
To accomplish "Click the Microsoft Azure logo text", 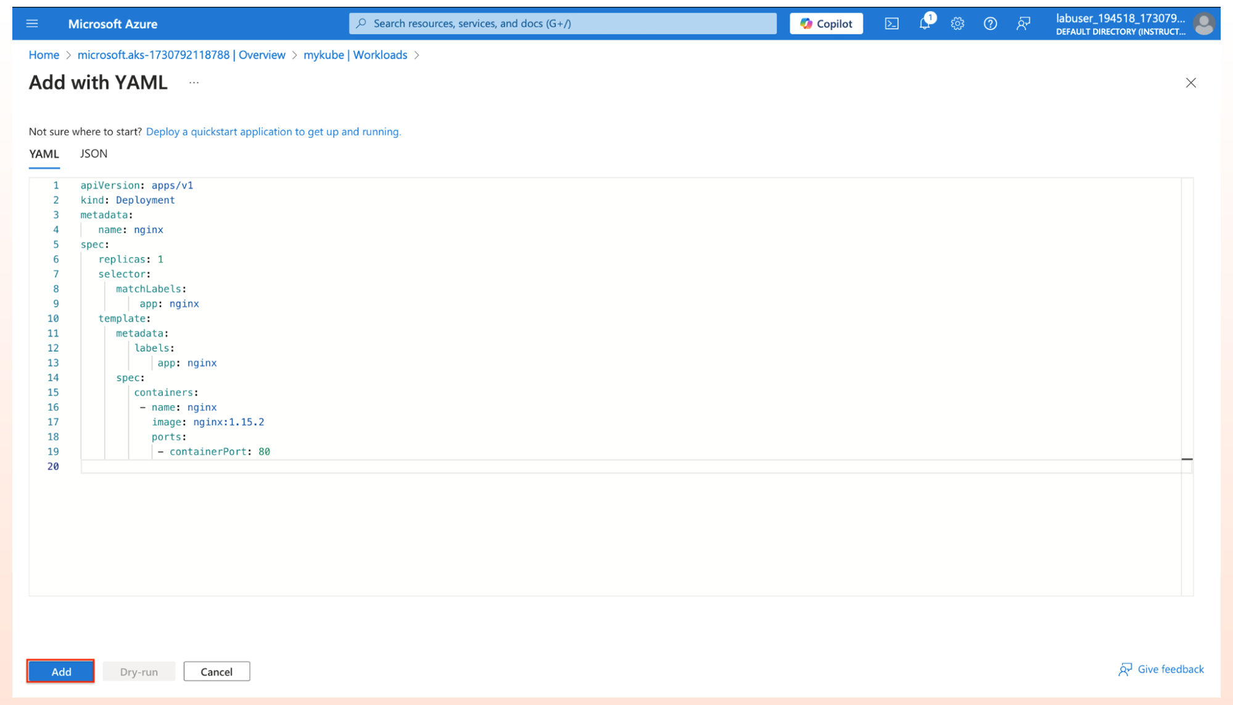I will click(x=113, y=23).
